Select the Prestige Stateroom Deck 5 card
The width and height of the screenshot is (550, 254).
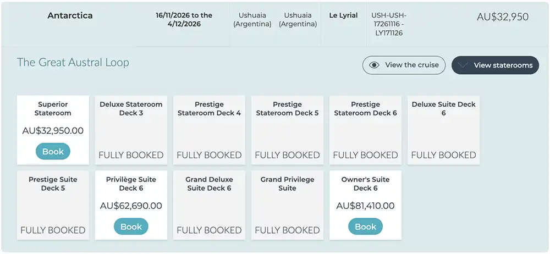coord(287,130)
